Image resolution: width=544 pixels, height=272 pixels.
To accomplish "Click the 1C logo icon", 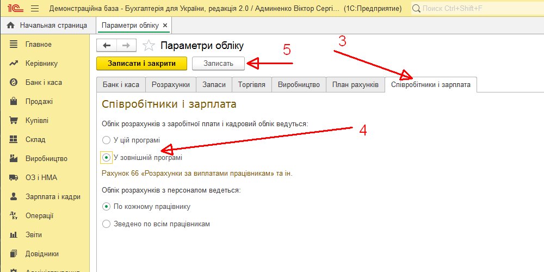I will (15, 8).
